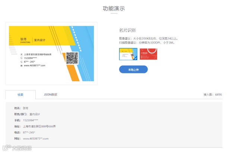Click the large business card preview image
This screenshot has width=238, height=153.
coord(51,54)
